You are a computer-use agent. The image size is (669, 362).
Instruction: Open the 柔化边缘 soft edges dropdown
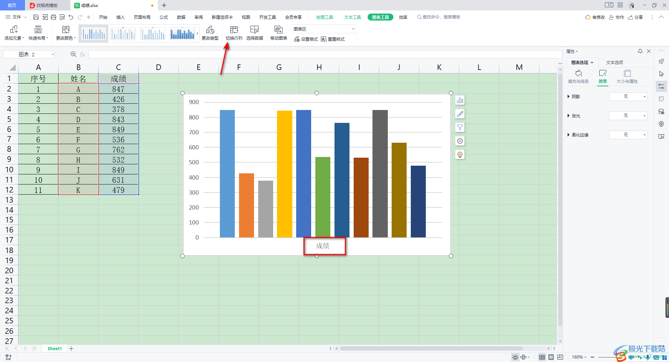pyautogui.click(x=628, y=135)
